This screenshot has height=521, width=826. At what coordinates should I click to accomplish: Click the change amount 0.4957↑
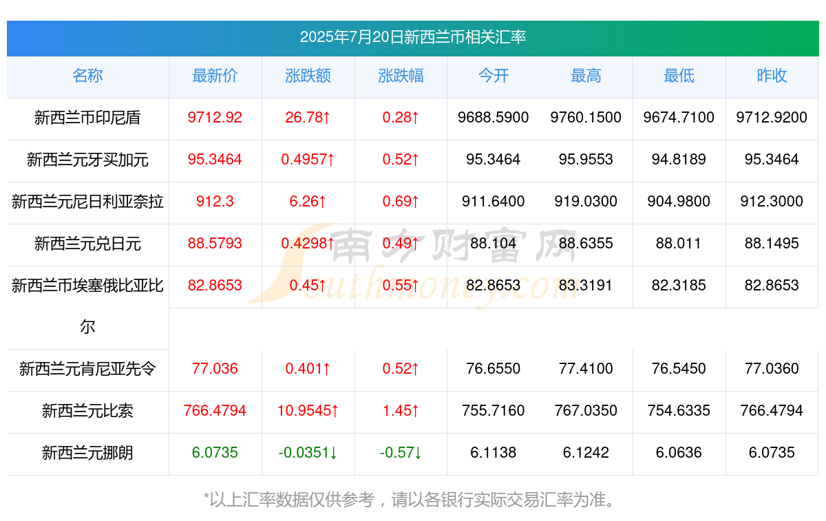(308, 160)
